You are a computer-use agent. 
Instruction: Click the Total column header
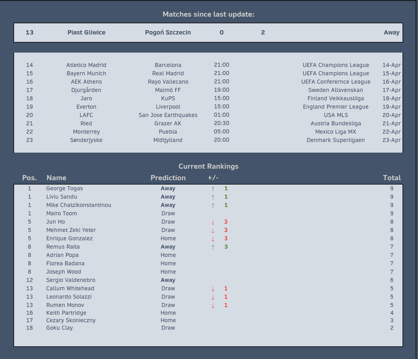pyautogui.click(x=392, y=178)
